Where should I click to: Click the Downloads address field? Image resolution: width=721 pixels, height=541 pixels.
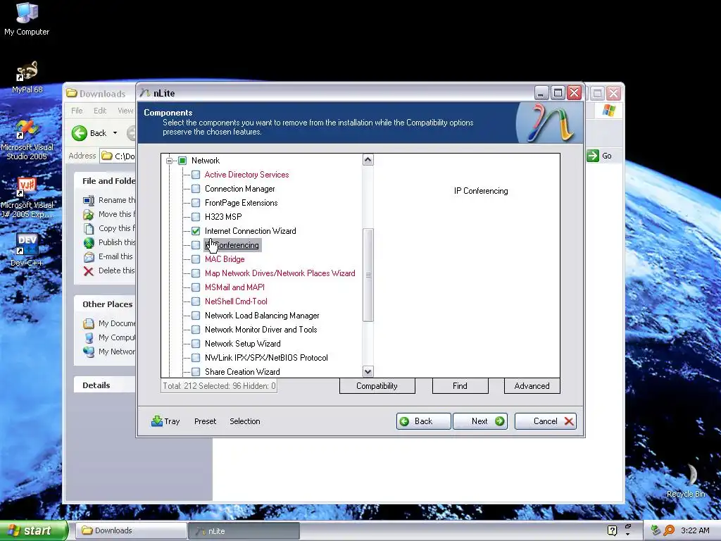tap(118, 156)
